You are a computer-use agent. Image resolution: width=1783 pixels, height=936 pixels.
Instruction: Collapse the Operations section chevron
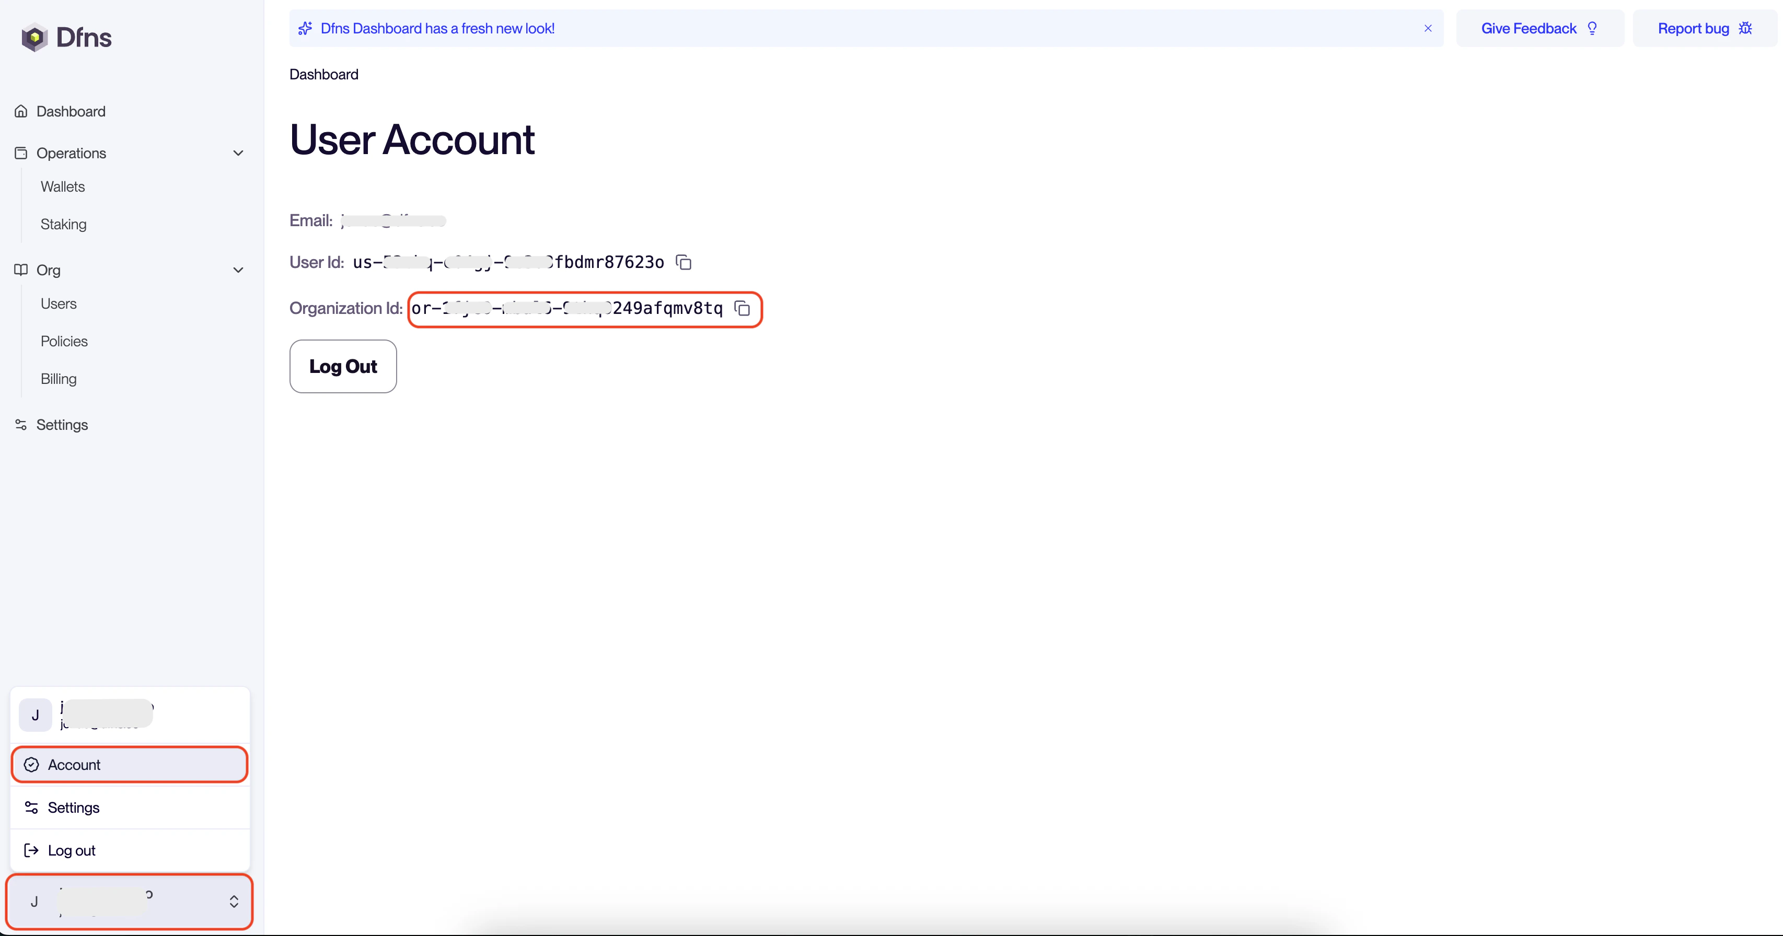pyautogui.click(x=238, y=153)
